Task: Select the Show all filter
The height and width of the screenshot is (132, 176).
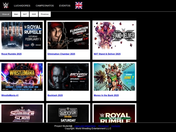Action: [x=6, y=14]
